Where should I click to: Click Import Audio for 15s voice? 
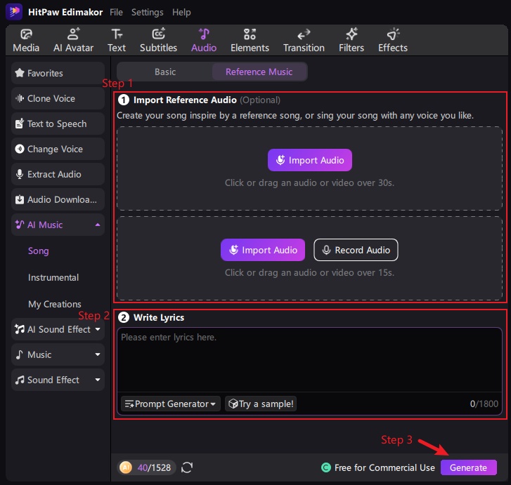[263, 250]
